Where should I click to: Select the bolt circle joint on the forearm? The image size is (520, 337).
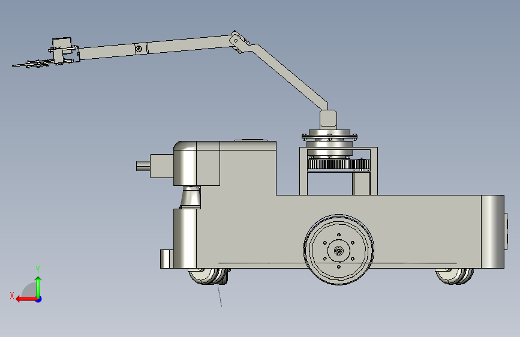point(139,49)
